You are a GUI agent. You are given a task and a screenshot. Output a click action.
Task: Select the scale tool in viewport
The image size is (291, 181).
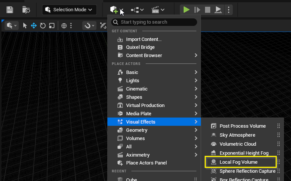pos(52,26)
